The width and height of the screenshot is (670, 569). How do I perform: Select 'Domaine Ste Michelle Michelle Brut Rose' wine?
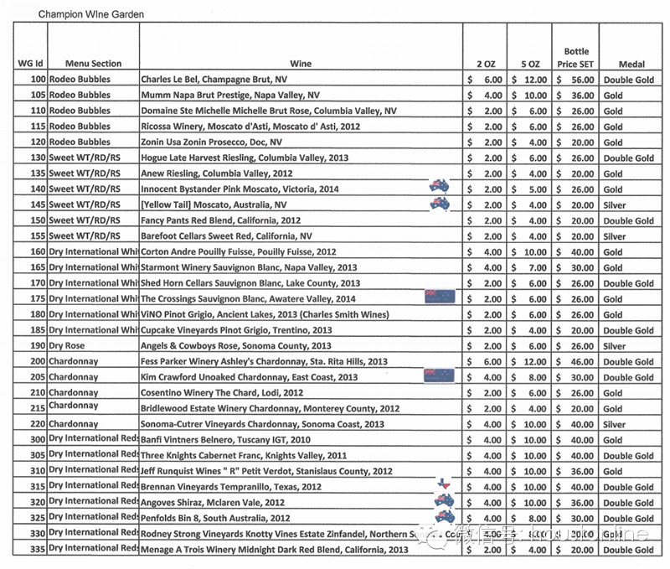(x=301, y=111)
